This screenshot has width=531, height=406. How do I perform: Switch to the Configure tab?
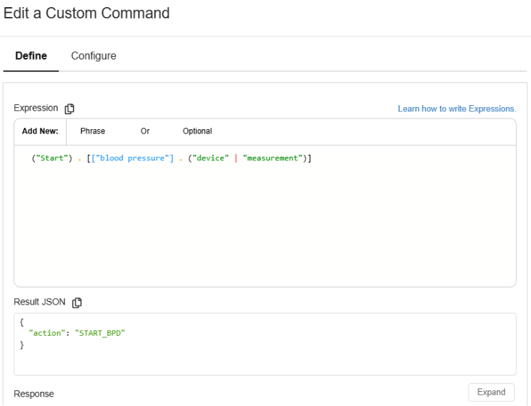[x=94, y=56]
